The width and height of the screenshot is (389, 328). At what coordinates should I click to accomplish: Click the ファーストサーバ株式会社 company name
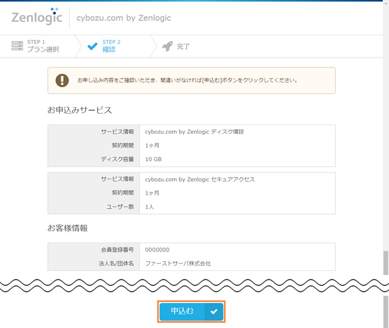point(178,263)
